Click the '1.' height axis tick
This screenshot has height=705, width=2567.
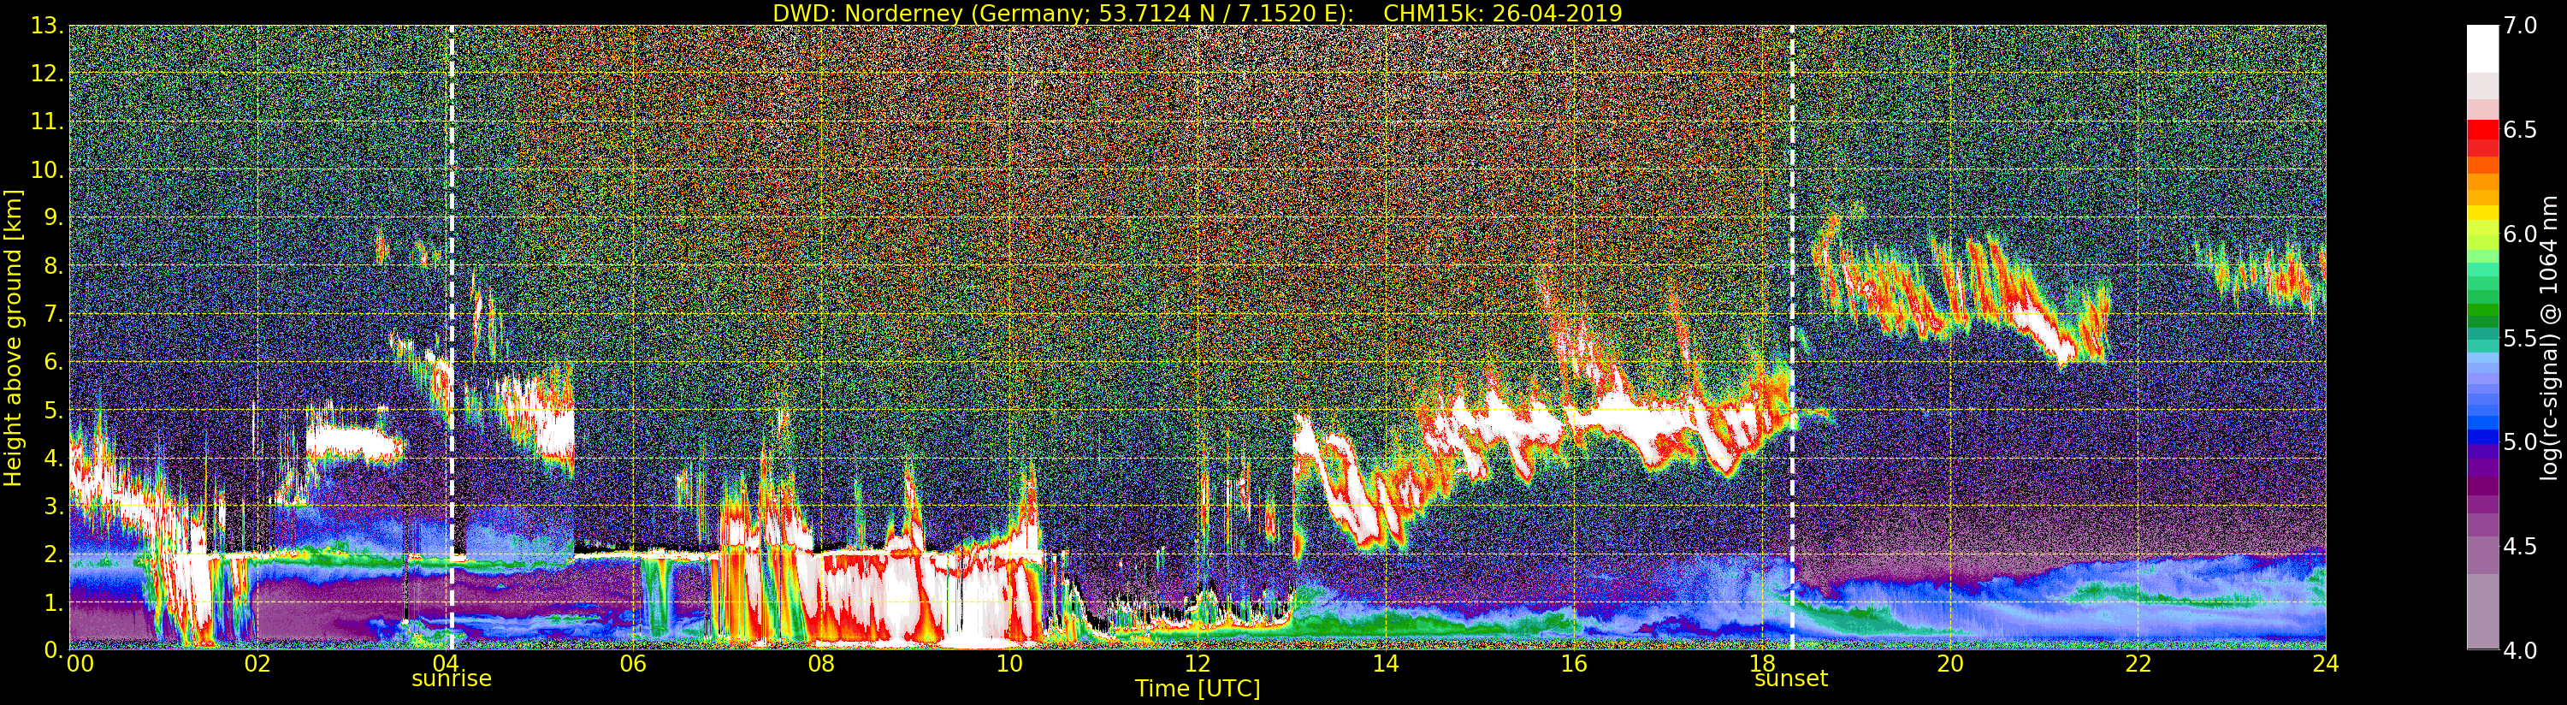point(54,602)
